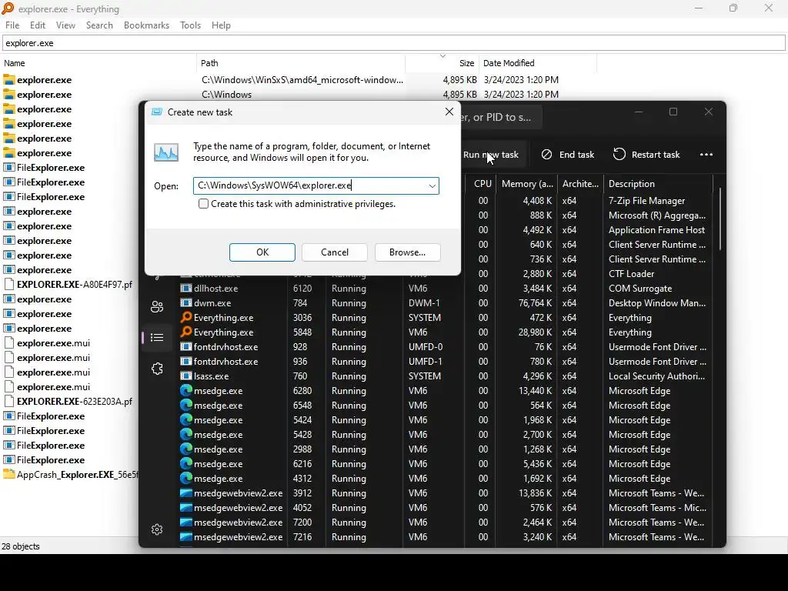This screenshot has height=591, width=788.
Task: Click the Task Manager search box
Action: (500, 117)
